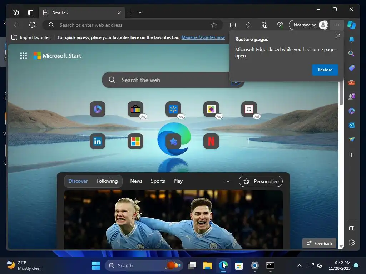Open Browser essentials heart icon
Screen dimensions: 366x274
280,25
